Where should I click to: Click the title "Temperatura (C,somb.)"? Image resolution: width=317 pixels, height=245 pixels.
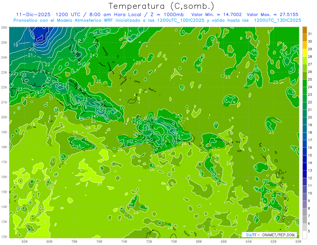point(161,6)
